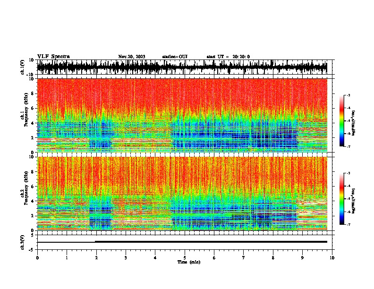Click the time axis tick label '7'
This screenshot has width=374, height=289.
tap(244, 258)
